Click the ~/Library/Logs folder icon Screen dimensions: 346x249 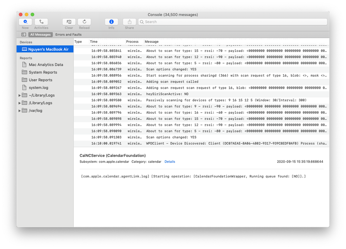coord(25,95)
